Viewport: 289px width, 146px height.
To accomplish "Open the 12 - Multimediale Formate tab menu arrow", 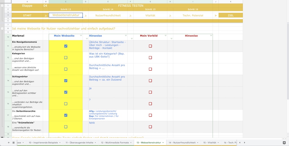I will [x=131, y=143].
